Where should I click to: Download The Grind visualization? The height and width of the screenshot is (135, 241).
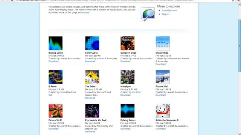click(90, 98)
